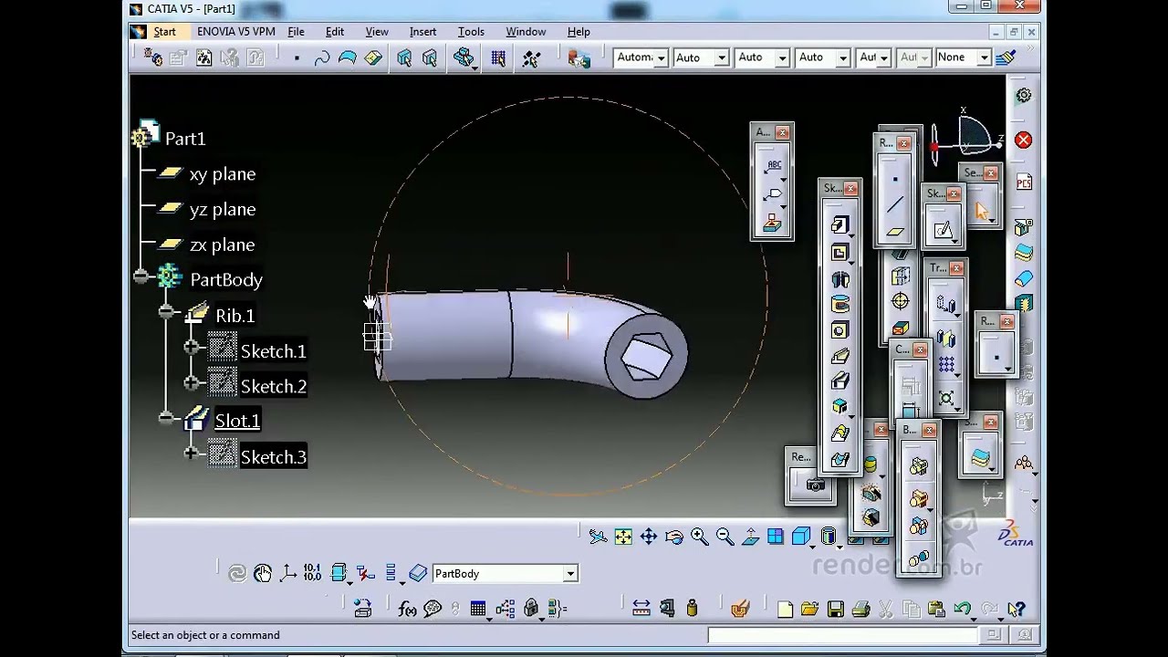Select the Multi-sections Solid tool icon

(x=840, y=433)
